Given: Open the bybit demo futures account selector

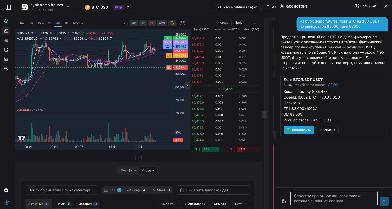Looking at the screenshot, I should tap(46, 7).
